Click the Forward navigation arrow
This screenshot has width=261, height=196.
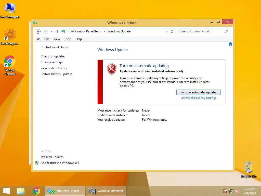tap(45, 31)
